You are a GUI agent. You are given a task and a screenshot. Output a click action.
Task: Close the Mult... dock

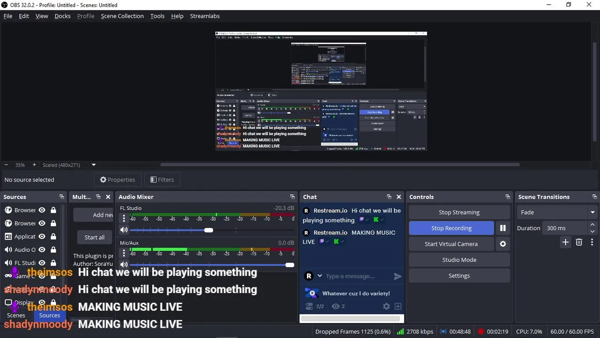pyautogui.click(x=108, y=197)
